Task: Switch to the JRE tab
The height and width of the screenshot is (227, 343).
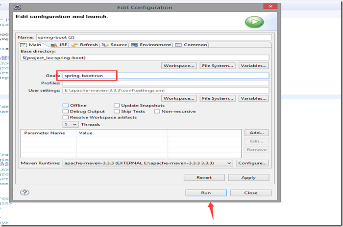Action: coord(59,45)
